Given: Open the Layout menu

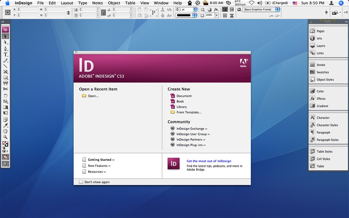Looking at the screenshot, I should 67,3.
